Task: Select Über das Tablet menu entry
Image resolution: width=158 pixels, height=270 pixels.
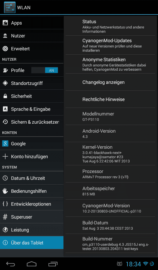Action: pyautogui.click(x=32, y=243)
